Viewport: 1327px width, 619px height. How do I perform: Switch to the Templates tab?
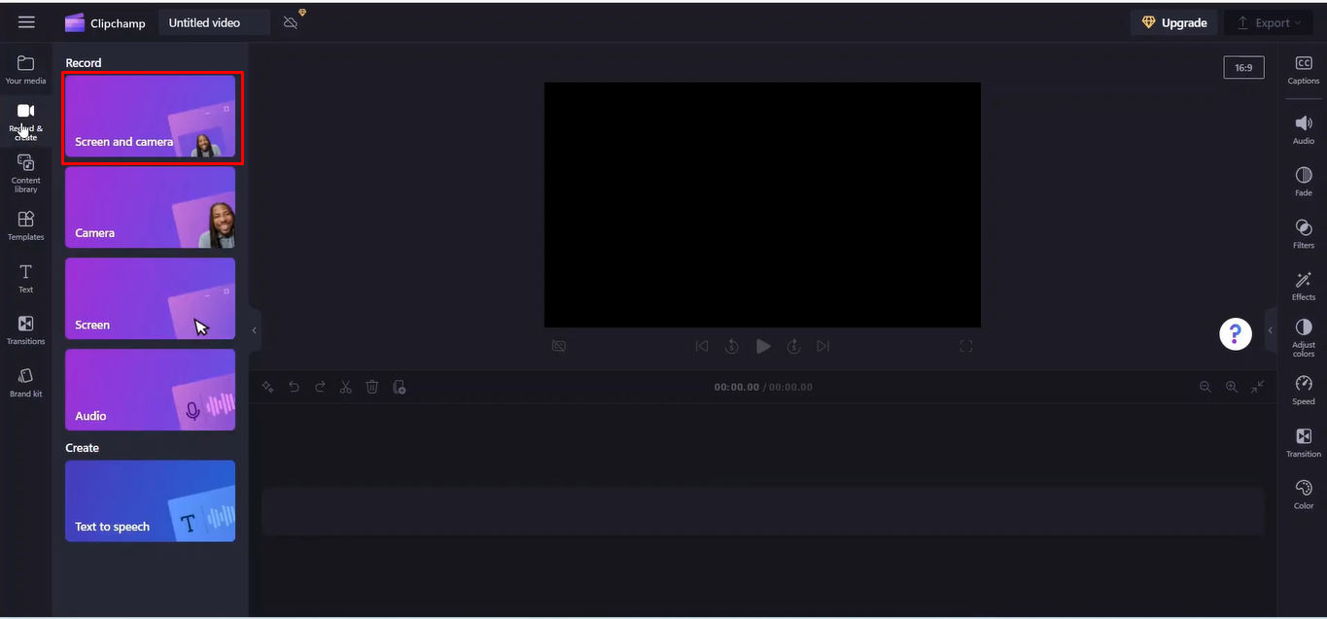[x=26, y=224]
